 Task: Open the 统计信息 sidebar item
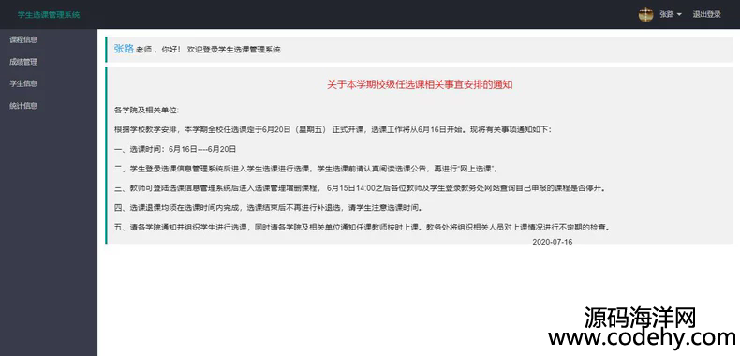point(23,106)
